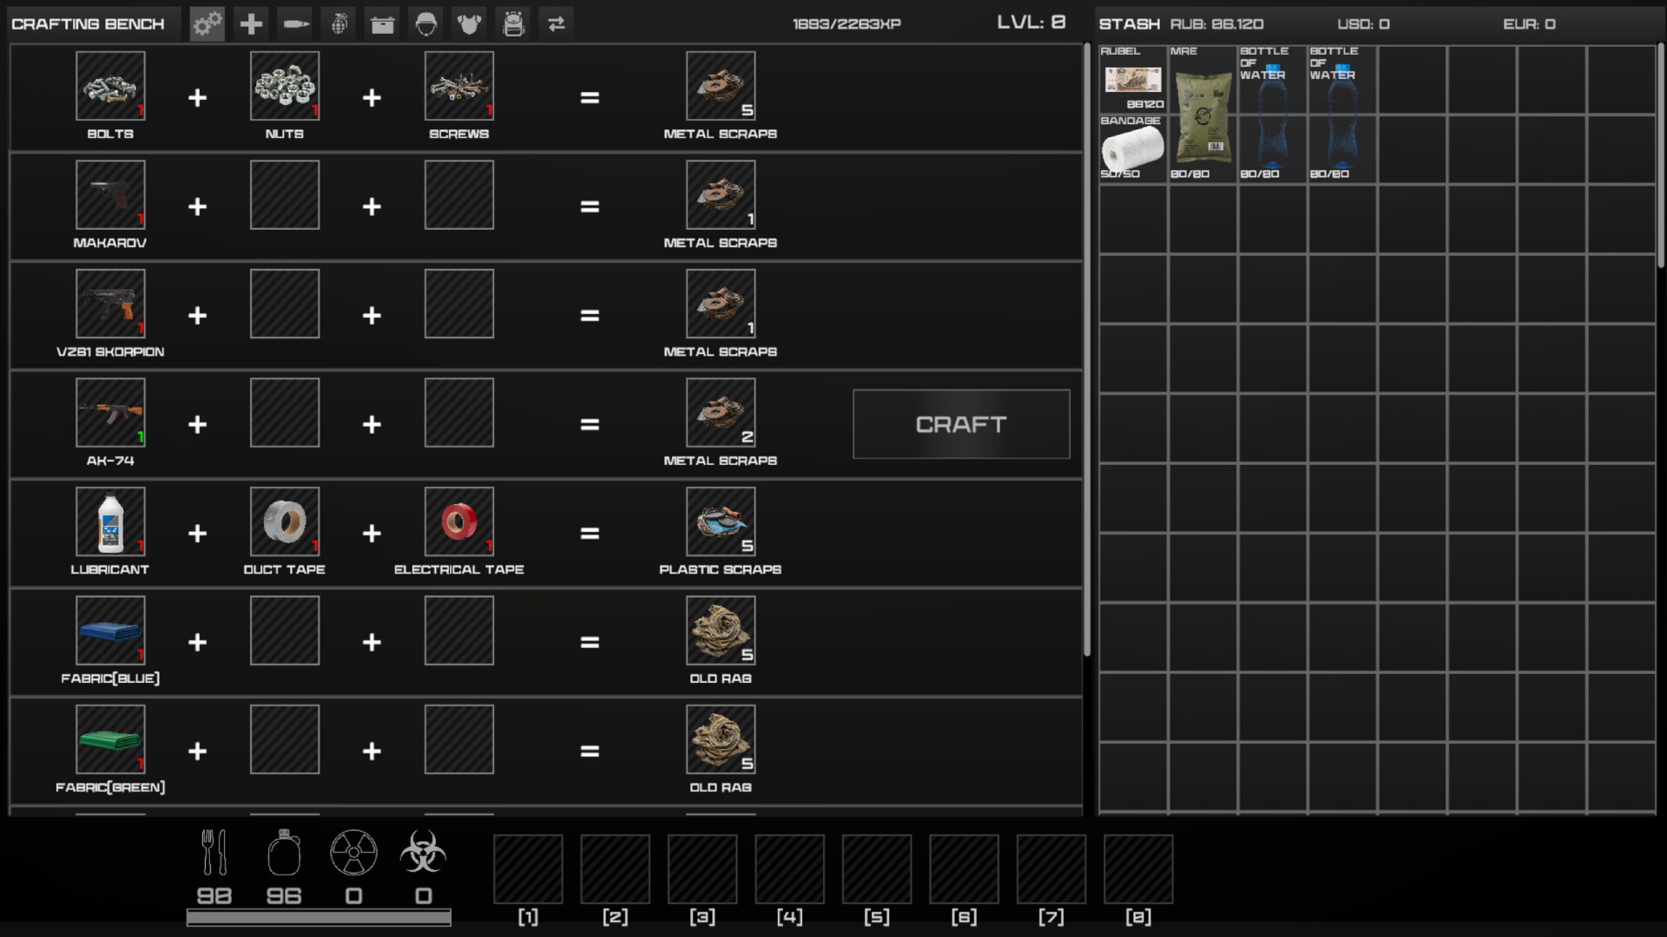Click the CRAFTING BENCH header
This screenshot has width=1667, height=937.
88,23
